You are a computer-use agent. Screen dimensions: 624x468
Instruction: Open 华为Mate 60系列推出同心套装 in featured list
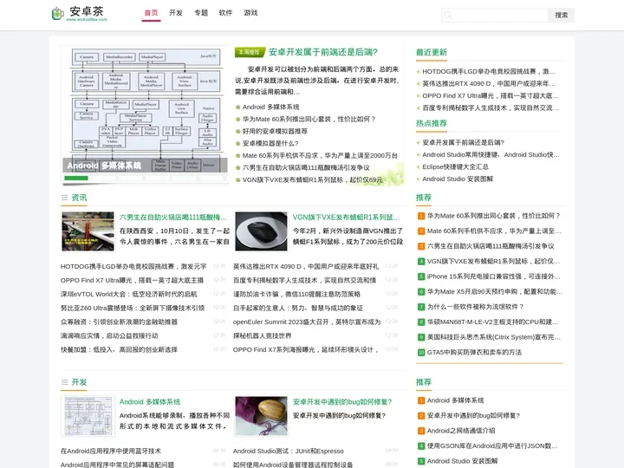[x=309, y=119]
